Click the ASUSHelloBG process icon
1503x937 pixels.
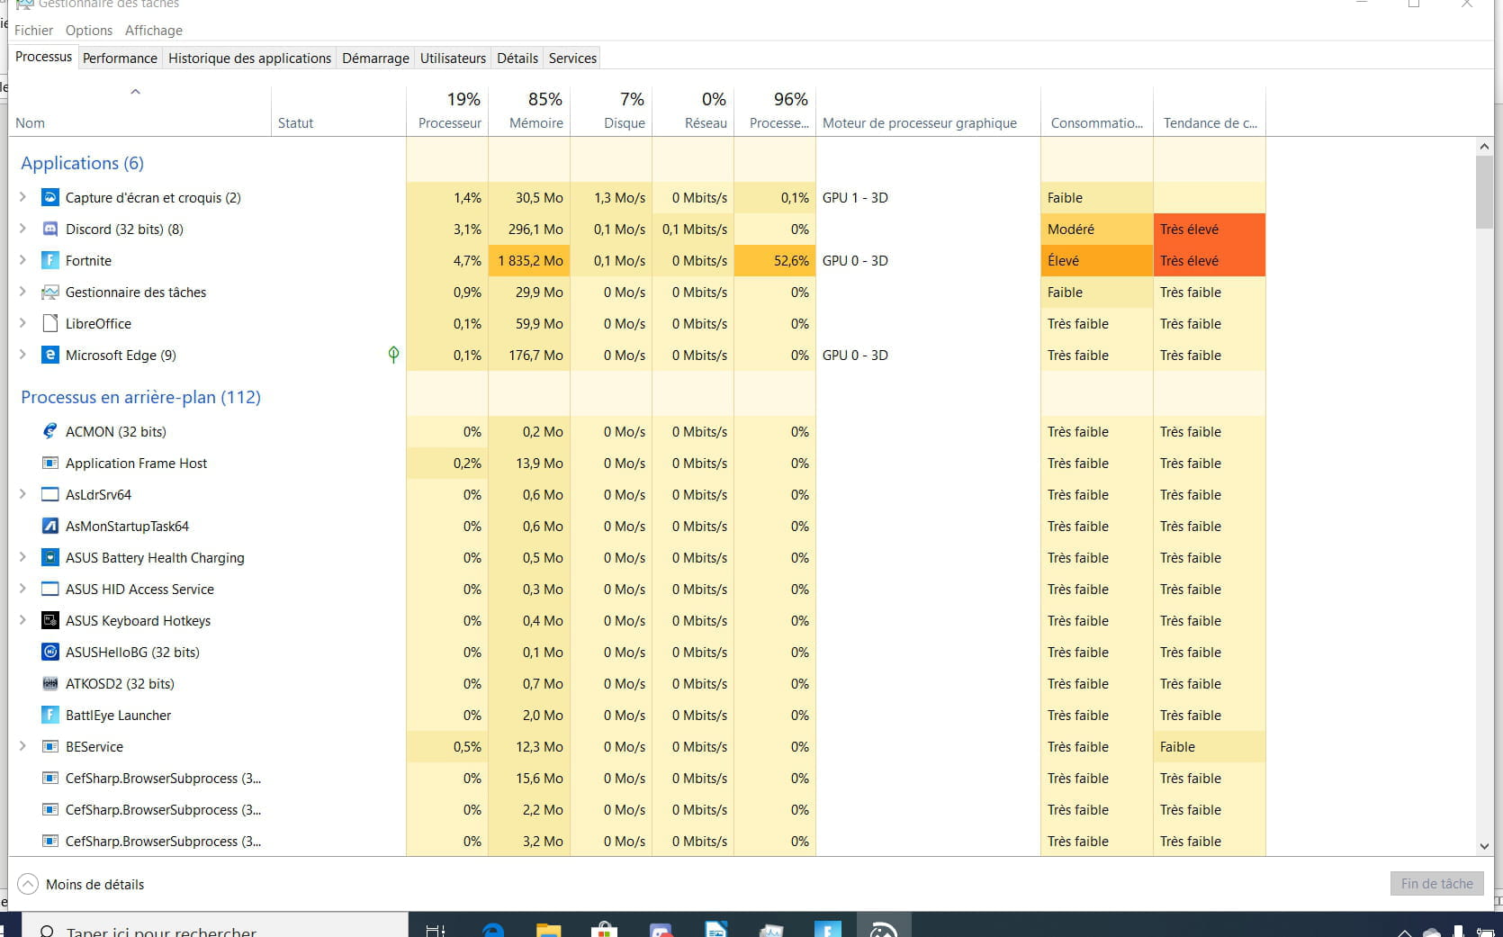50,652
